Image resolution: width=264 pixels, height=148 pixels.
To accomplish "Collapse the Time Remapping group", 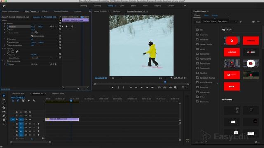I will 2,61.
